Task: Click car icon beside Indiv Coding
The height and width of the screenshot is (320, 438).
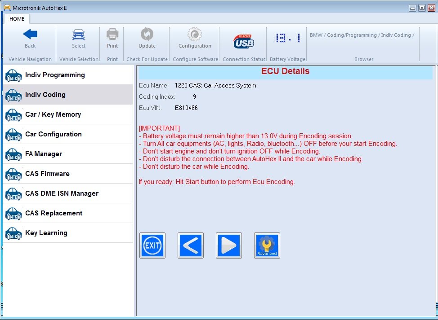Action: 13,95
